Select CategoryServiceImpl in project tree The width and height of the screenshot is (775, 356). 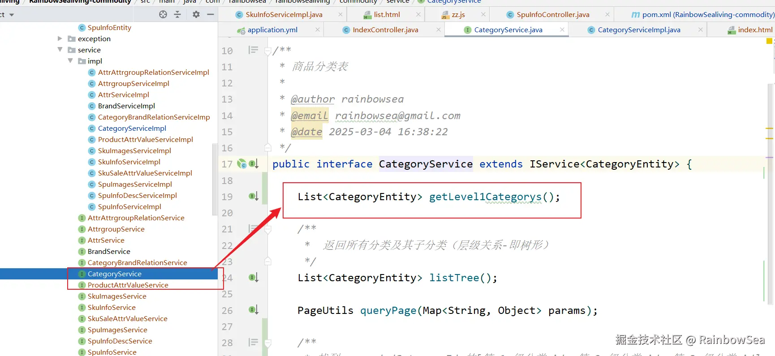point(132,128)
